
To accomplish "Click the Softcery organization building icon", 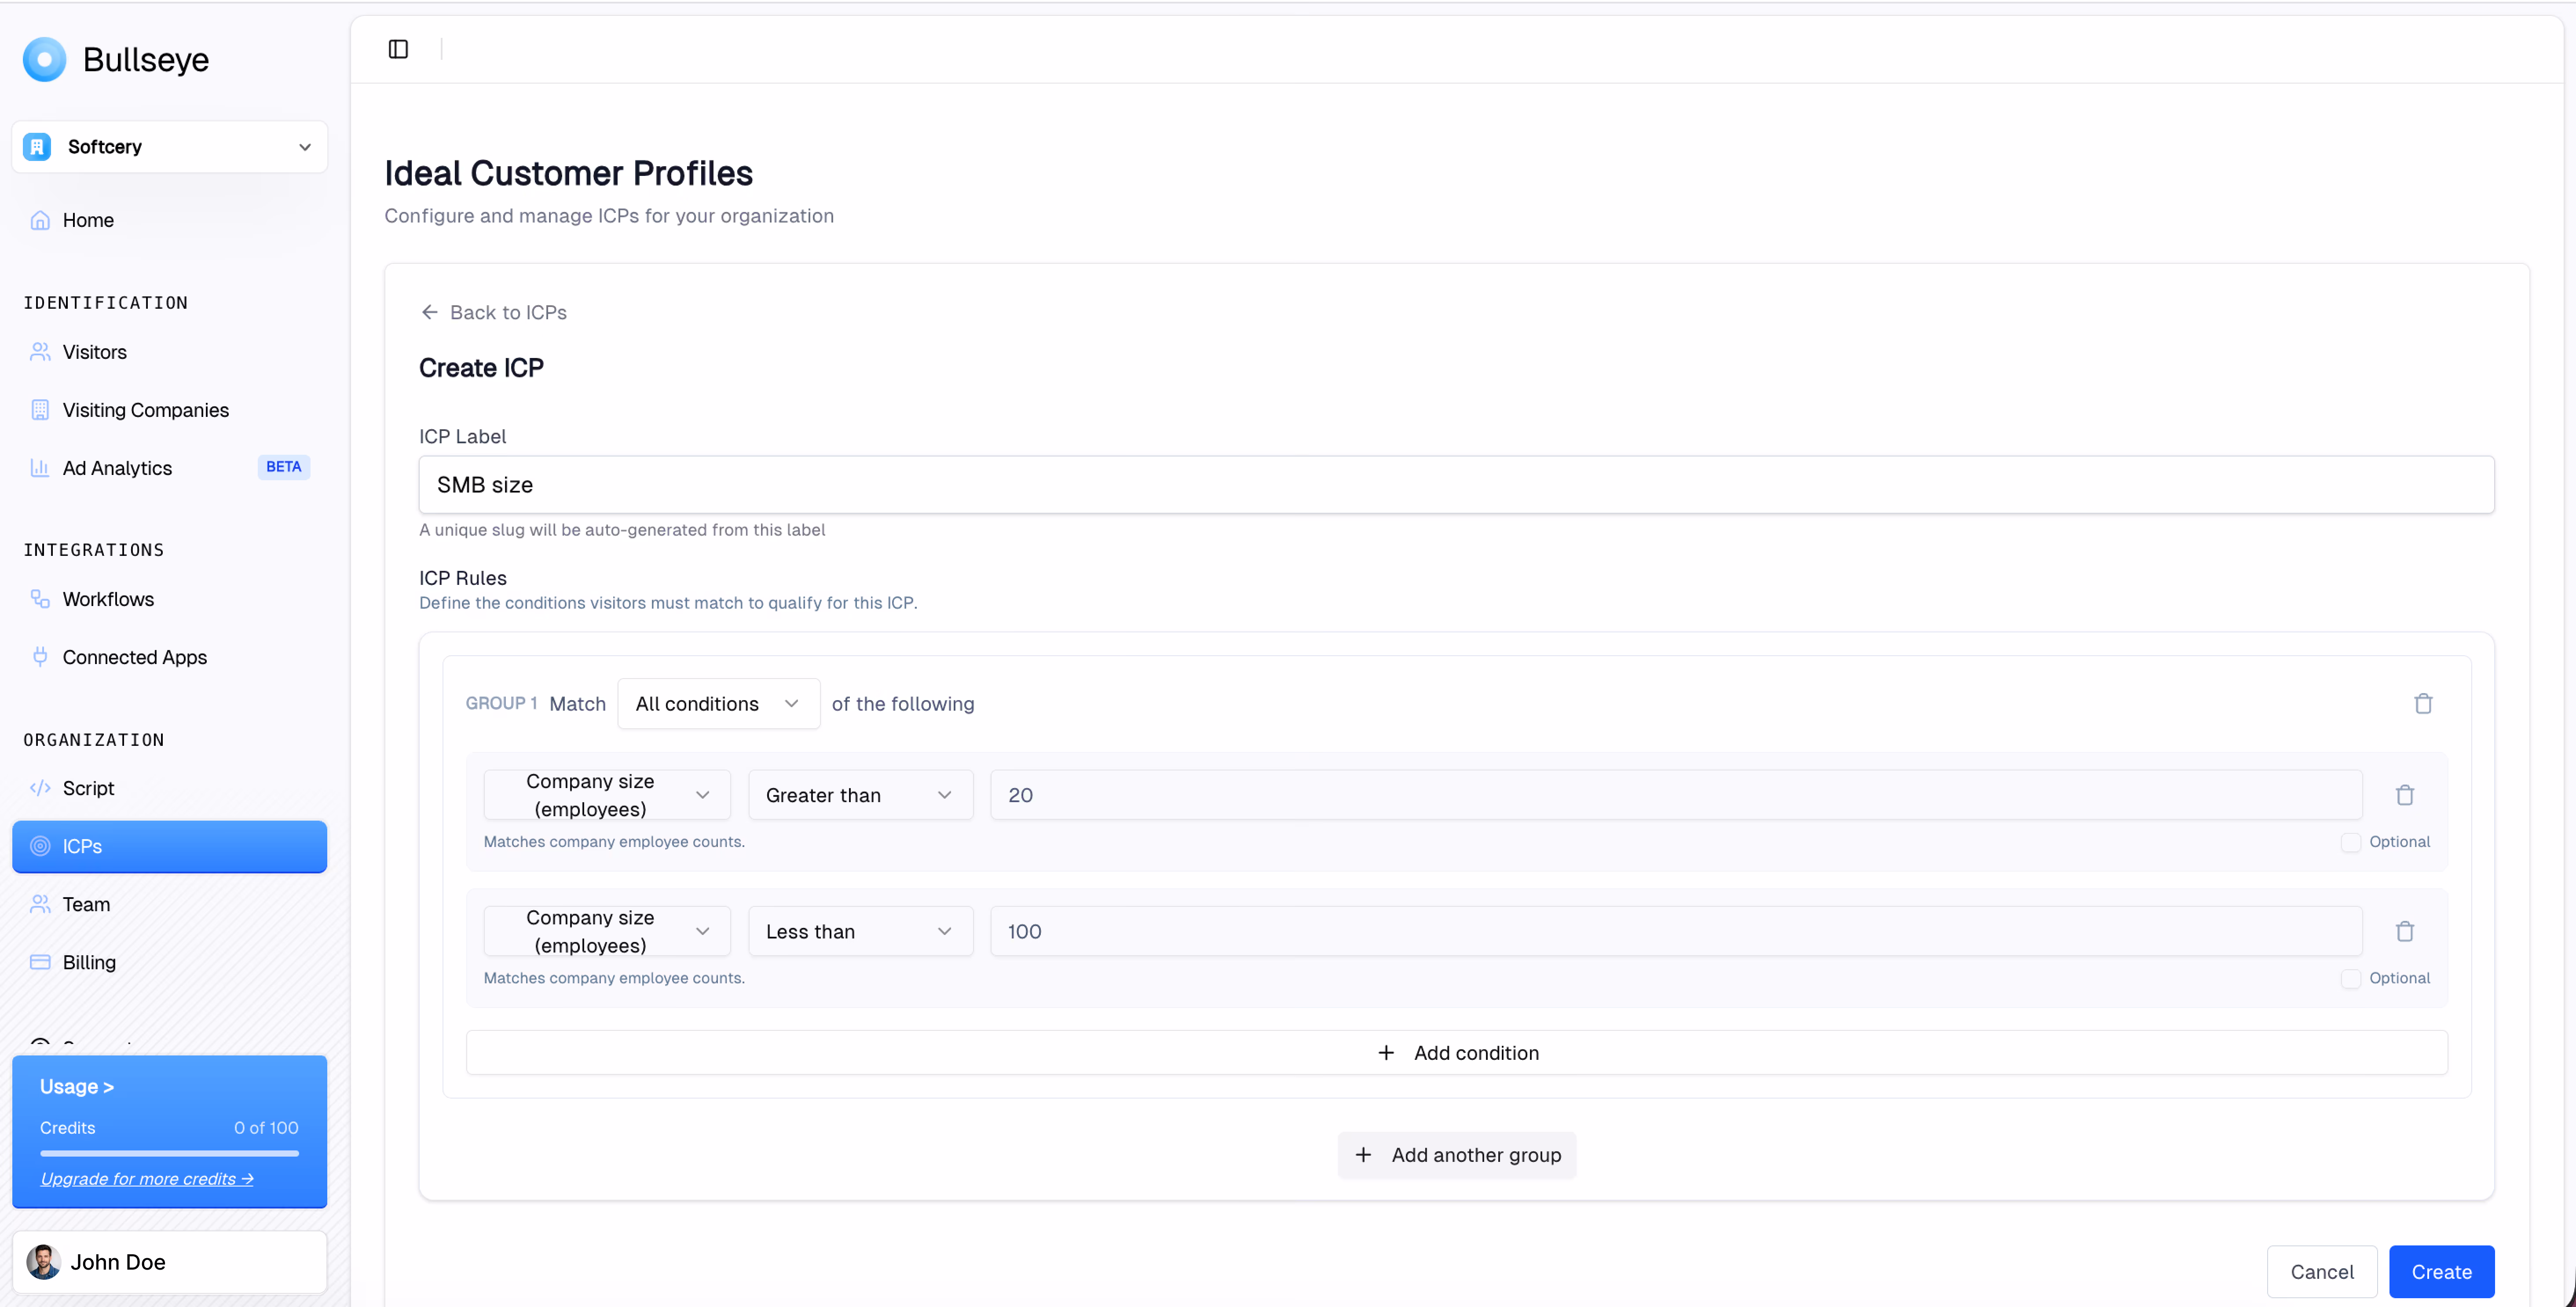I will tap(37, 147).
